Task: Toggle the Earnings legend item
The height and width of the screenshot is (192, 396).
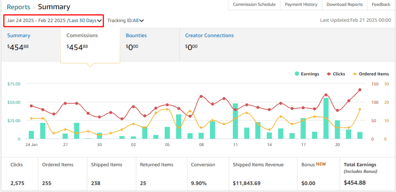Action: [x=307, y=74]
